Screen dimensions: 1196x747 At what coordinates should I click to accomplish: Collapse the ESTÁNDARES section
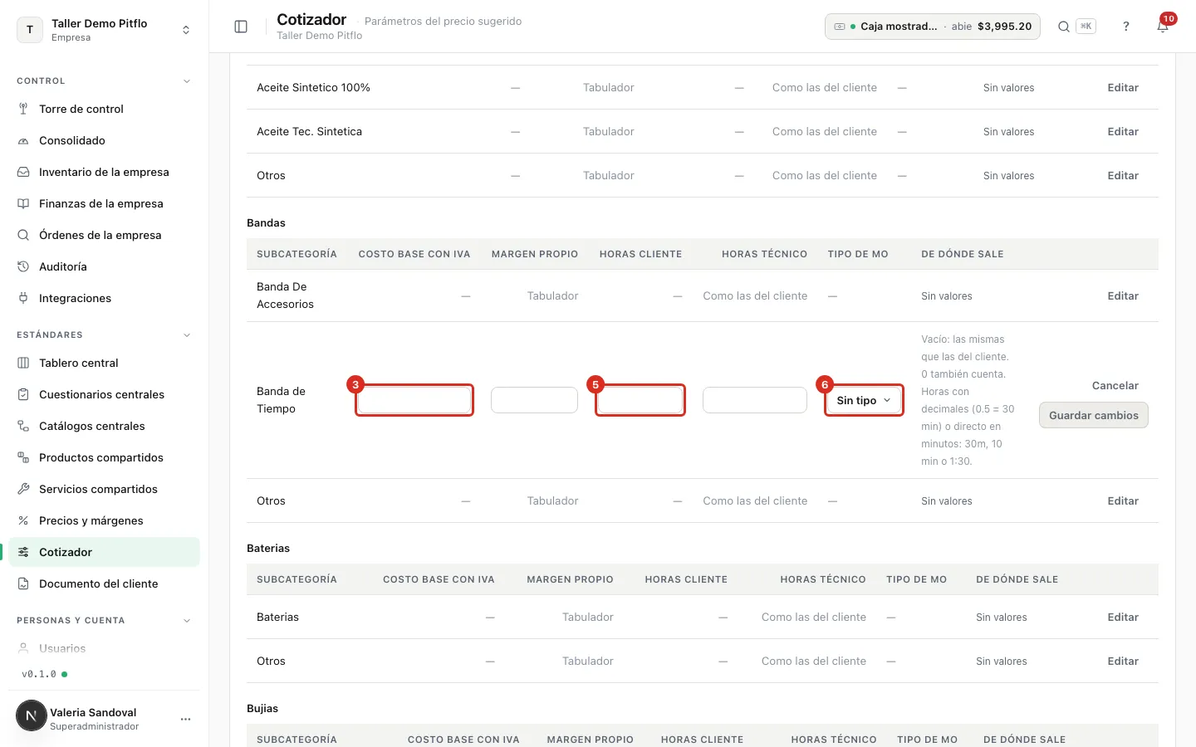click(x=187, y=335)
